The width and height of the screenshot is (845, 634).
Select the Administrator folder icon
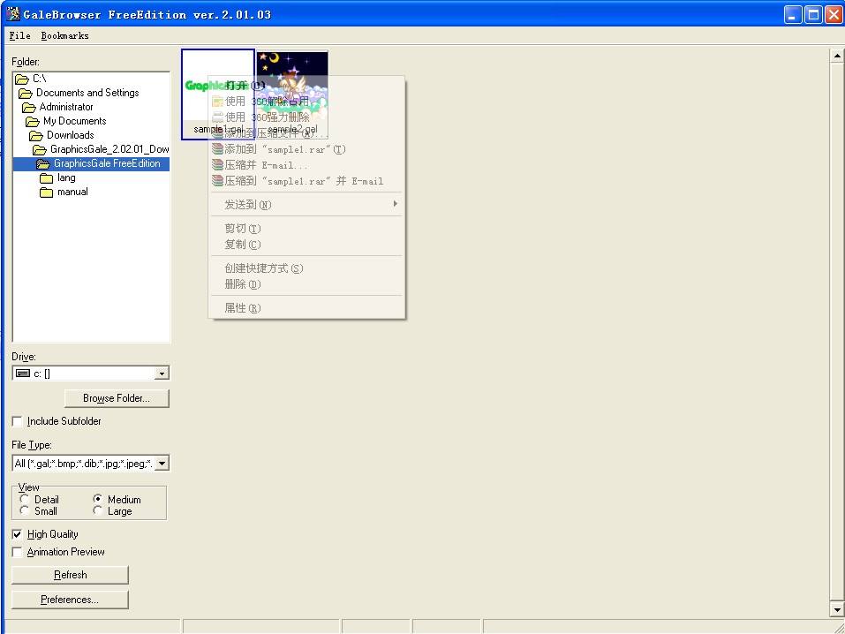point(29,107)
